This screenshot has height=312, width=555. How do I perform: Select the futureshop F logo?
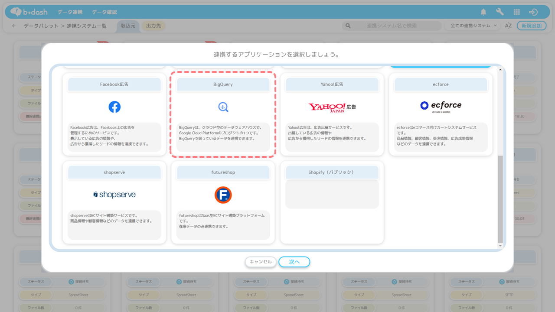click(x=223, y=195)
